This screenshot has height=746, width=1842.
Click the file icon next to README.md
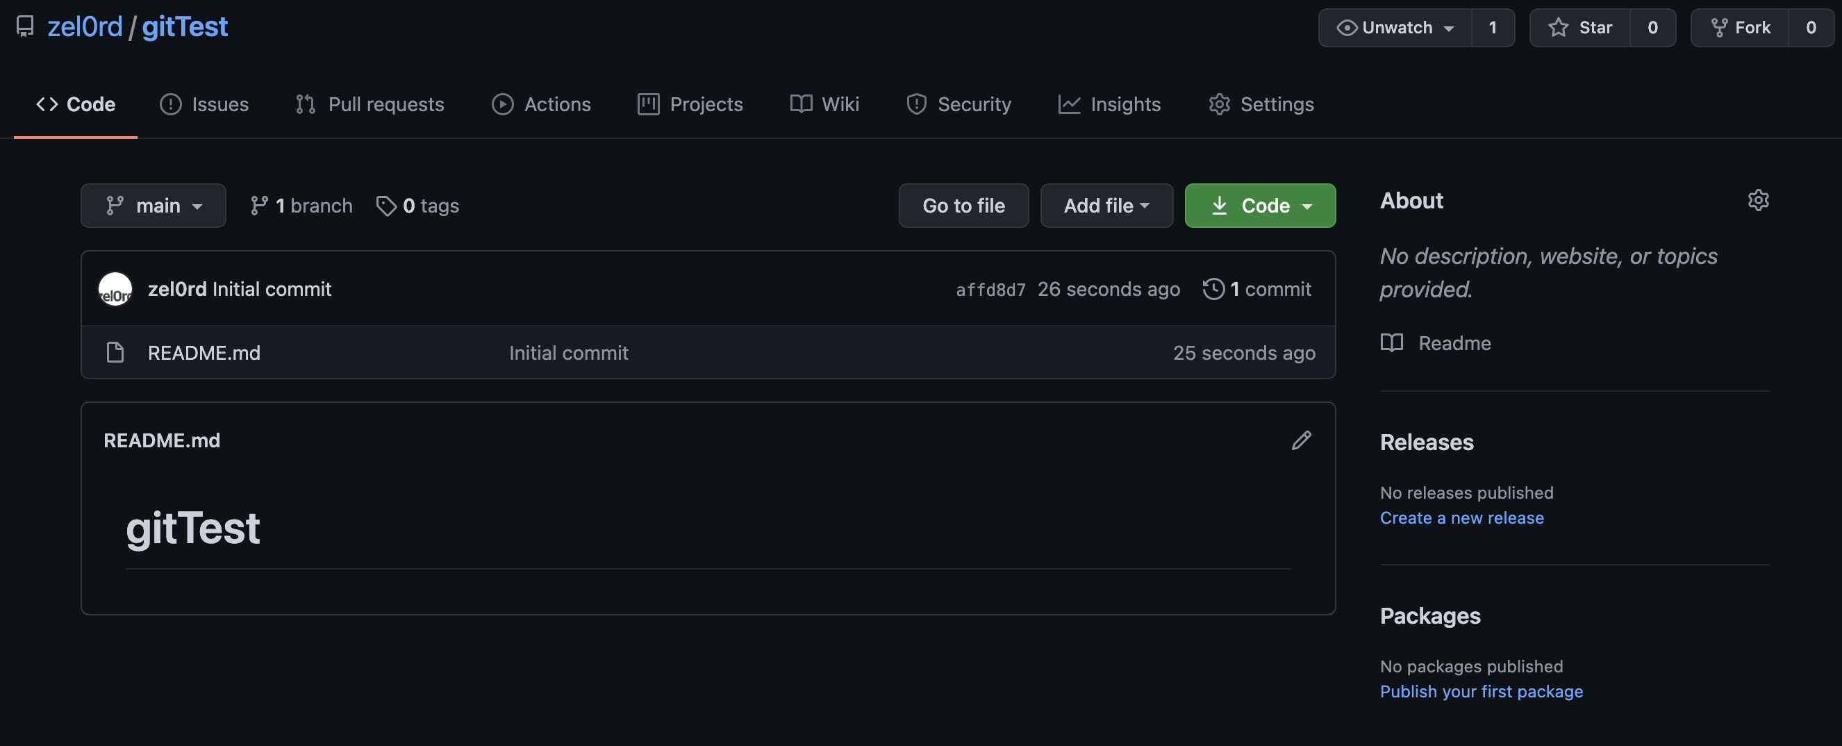115,353
